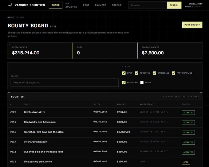Click the Accepted badge on row #618

(x=188, y=132)
